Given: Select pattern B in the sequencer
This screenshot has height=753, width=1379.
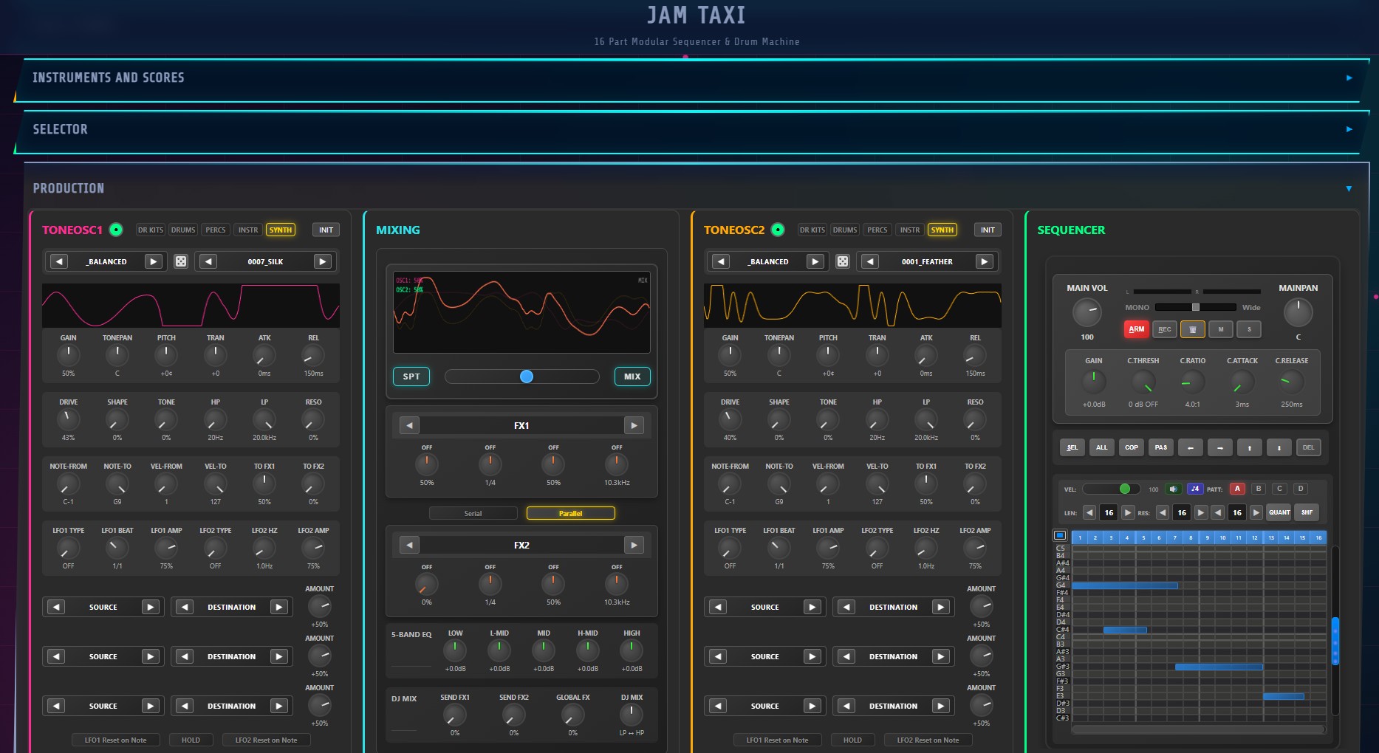Looking at the screenshot, I should 1258,488.
